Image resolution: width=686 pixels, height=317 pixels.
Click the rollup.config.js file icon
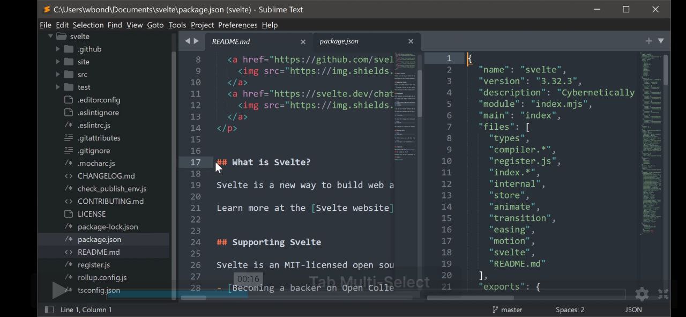coord(69,277)
